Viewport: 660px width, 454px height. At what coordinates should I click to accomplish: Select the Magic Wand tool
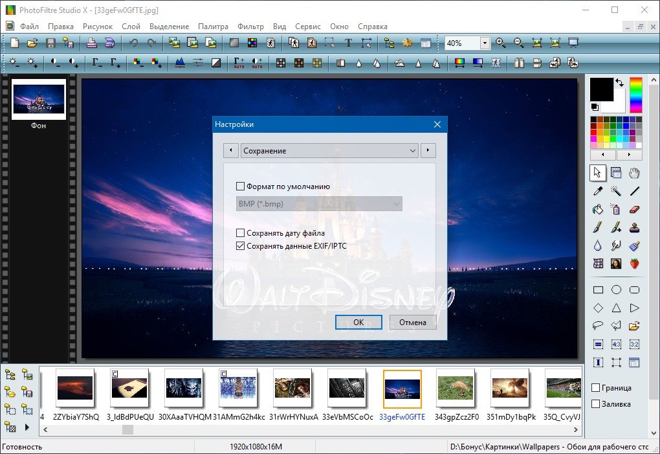point(616,191)
